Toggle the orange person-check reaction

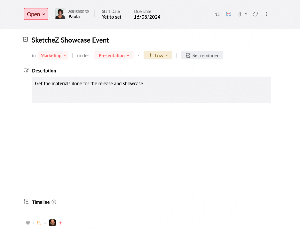(39, 223)
